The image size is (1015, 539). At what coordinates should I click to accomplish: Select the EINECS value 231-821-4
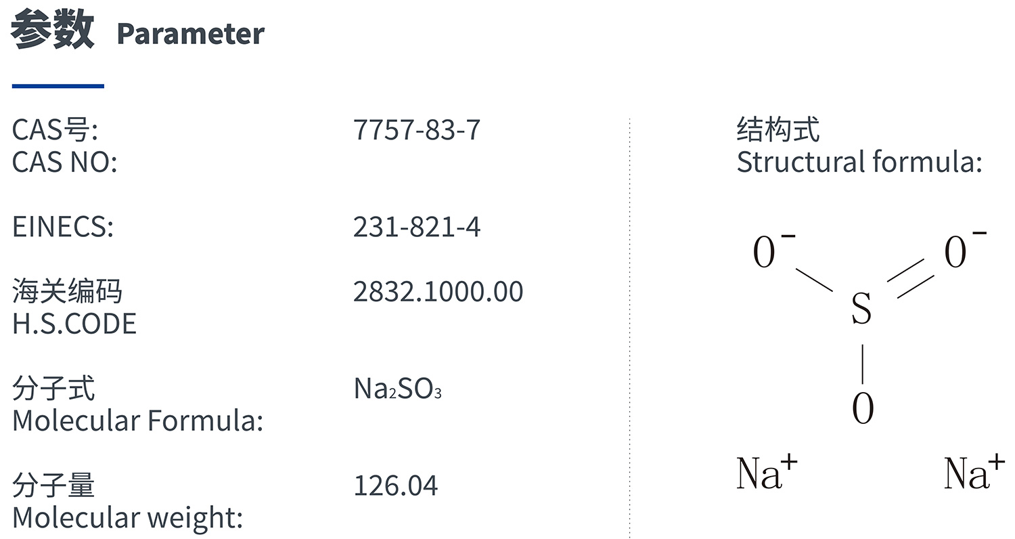tap(417, 227)
